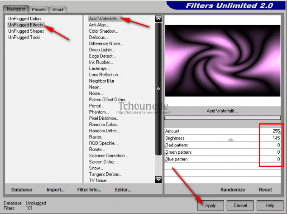Reset the filter settings

[265, 190]
